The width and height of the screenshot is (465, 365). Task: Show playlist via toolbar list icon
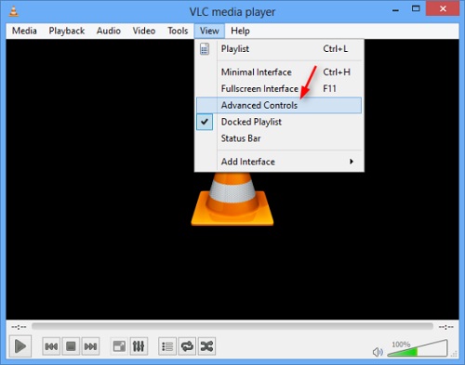tap(167, 346)
